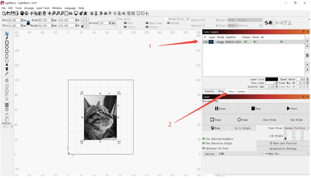Select the Draw Lines pencil tool
The image size is (311, 178).
[7, 38]
